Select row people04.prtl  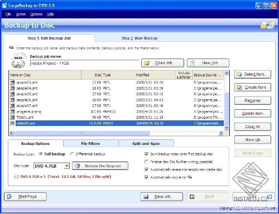pos(117,88)
